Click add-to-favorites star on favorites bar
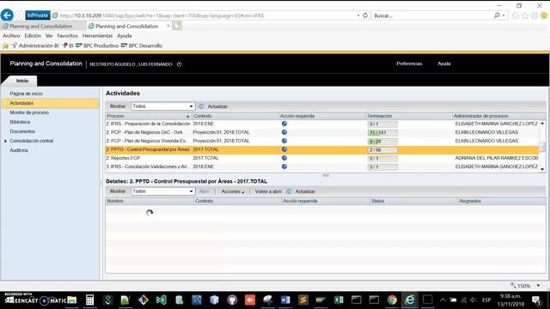 (5, 45)
